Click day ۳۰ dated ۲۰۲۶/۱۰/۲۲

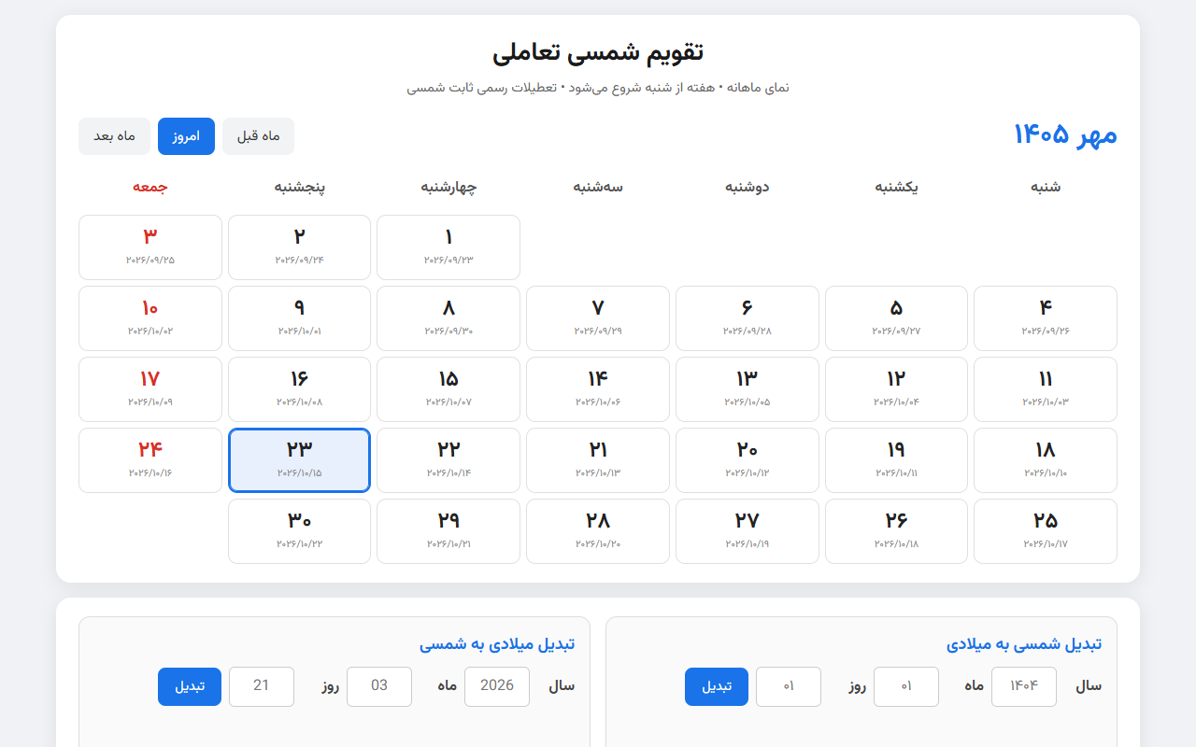(x=299, y=531)
